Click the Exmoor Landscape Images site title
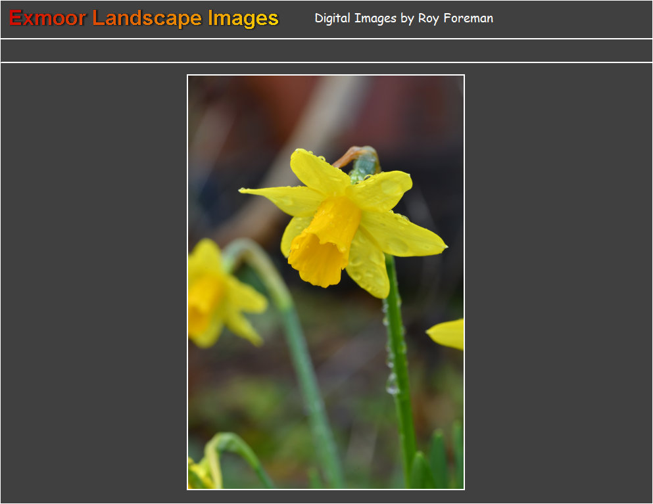The image size is (653, 504). 143,18
